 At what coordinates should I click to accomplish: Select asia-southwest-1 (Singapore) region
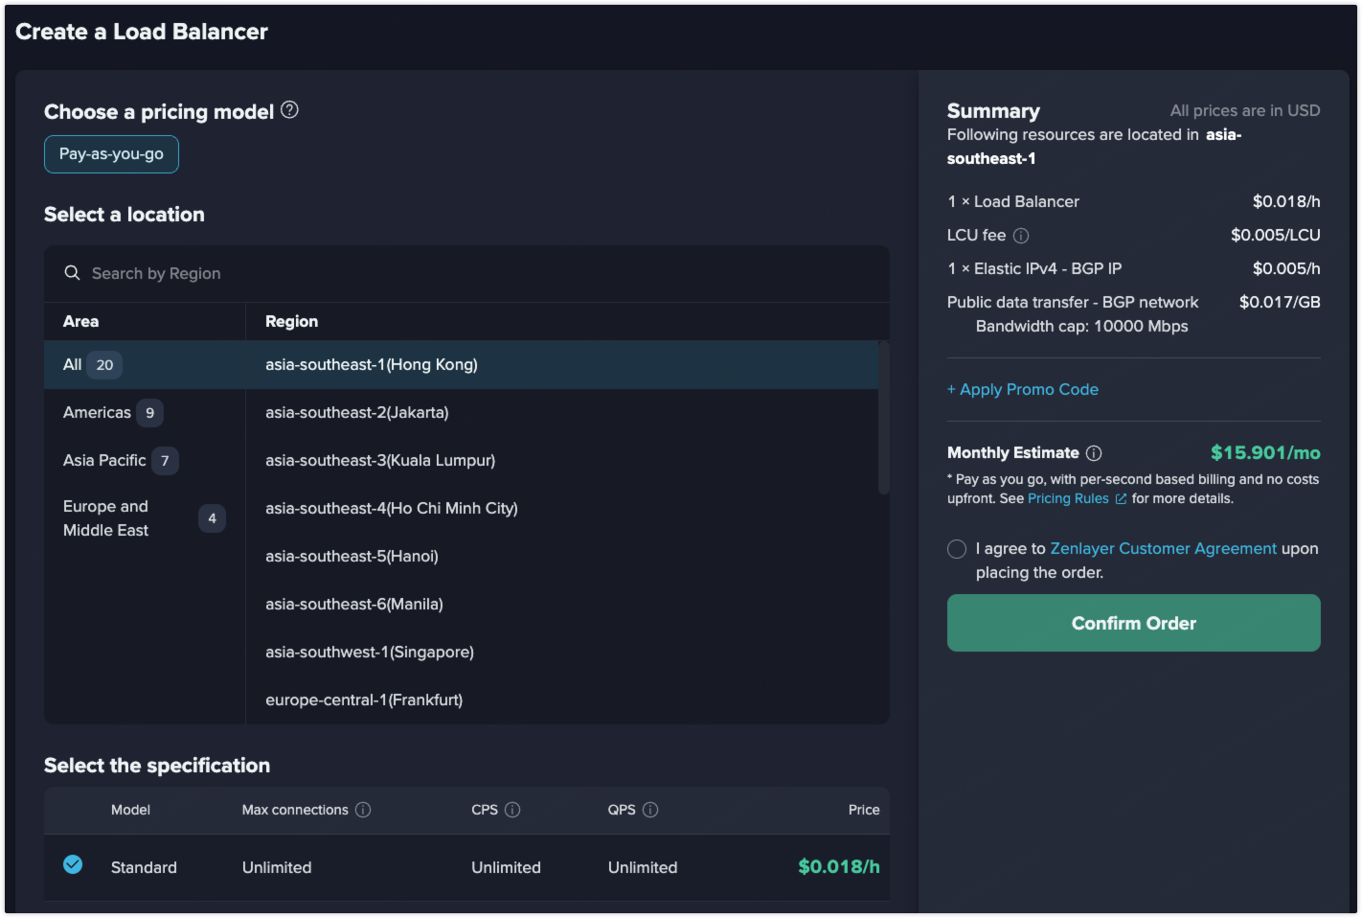370,653
